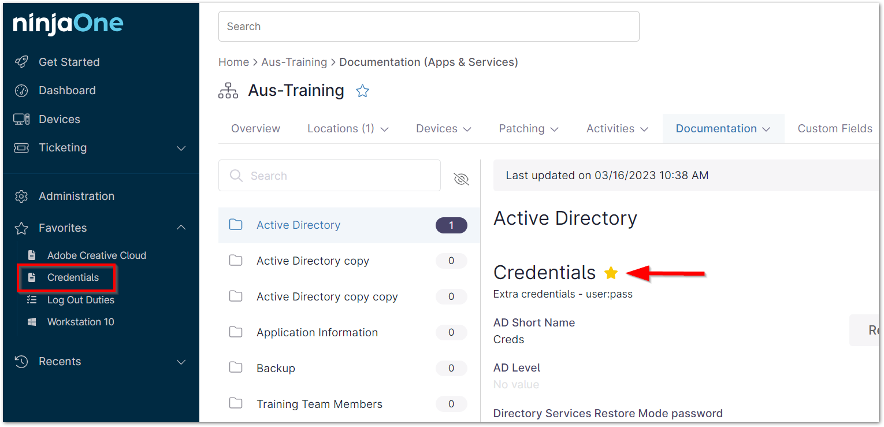Go to Home breadcrumb link
The image size is (884, 427).
point(233,62)
